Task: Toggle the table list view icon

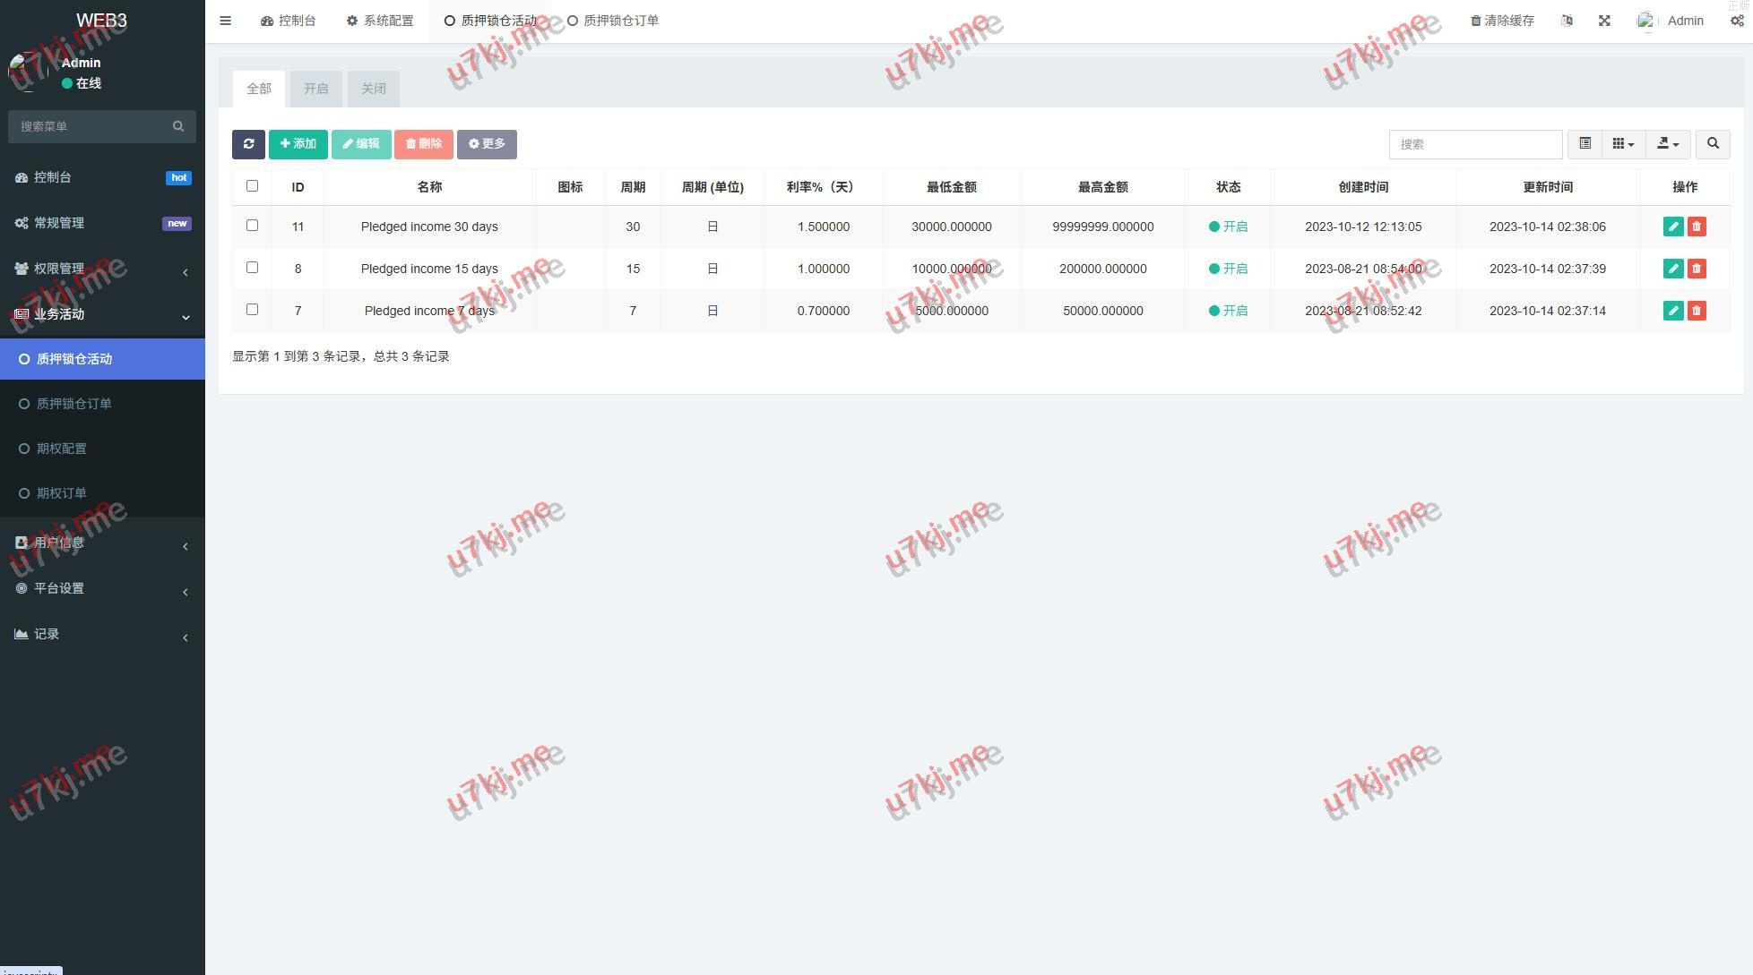Action: click(x=1585, y=144)
